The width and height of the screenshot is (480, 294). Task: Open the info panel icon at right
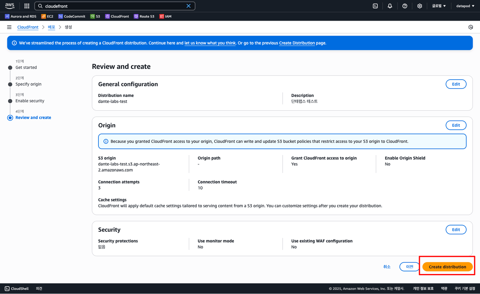pos(471,27)
